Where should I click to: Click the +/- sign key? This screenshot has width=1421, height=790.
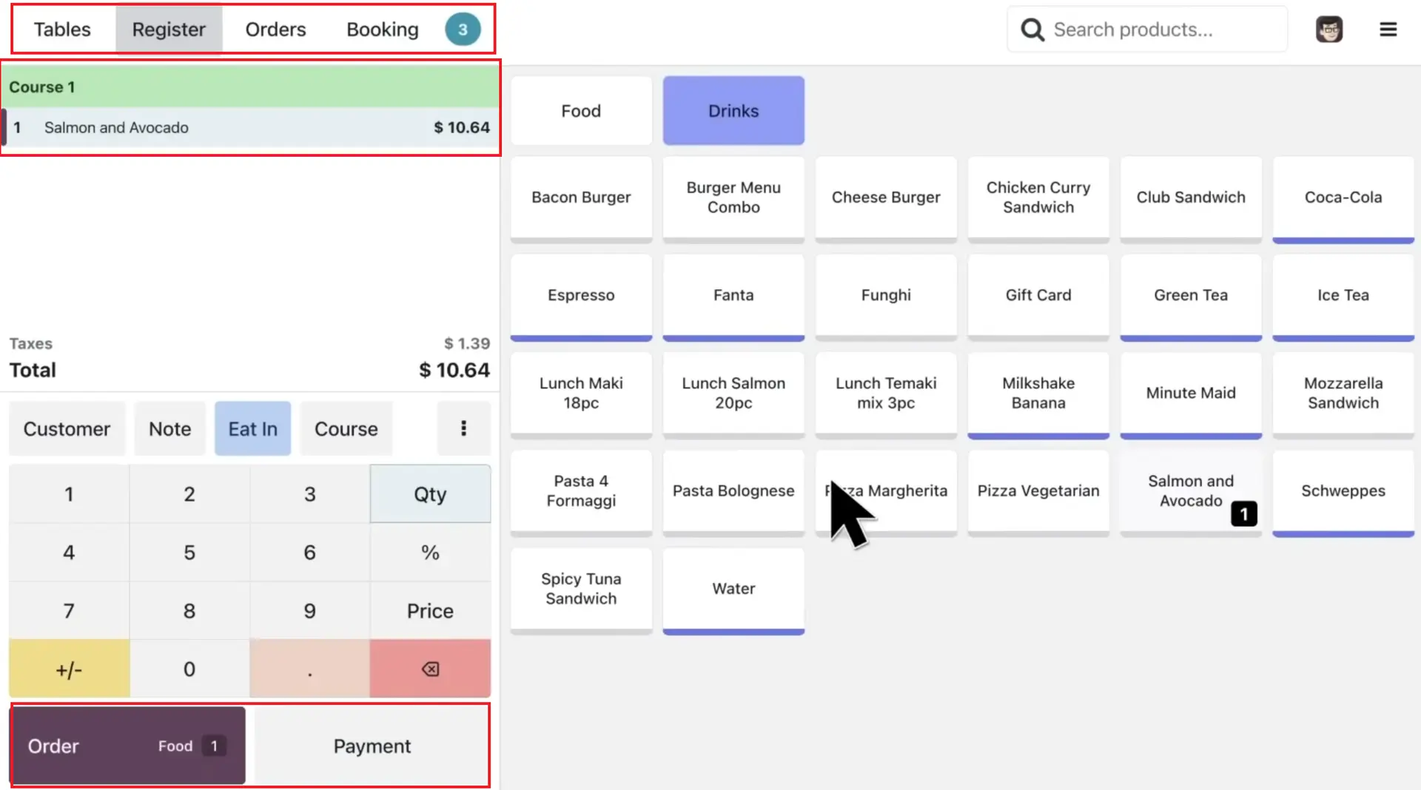69,669
